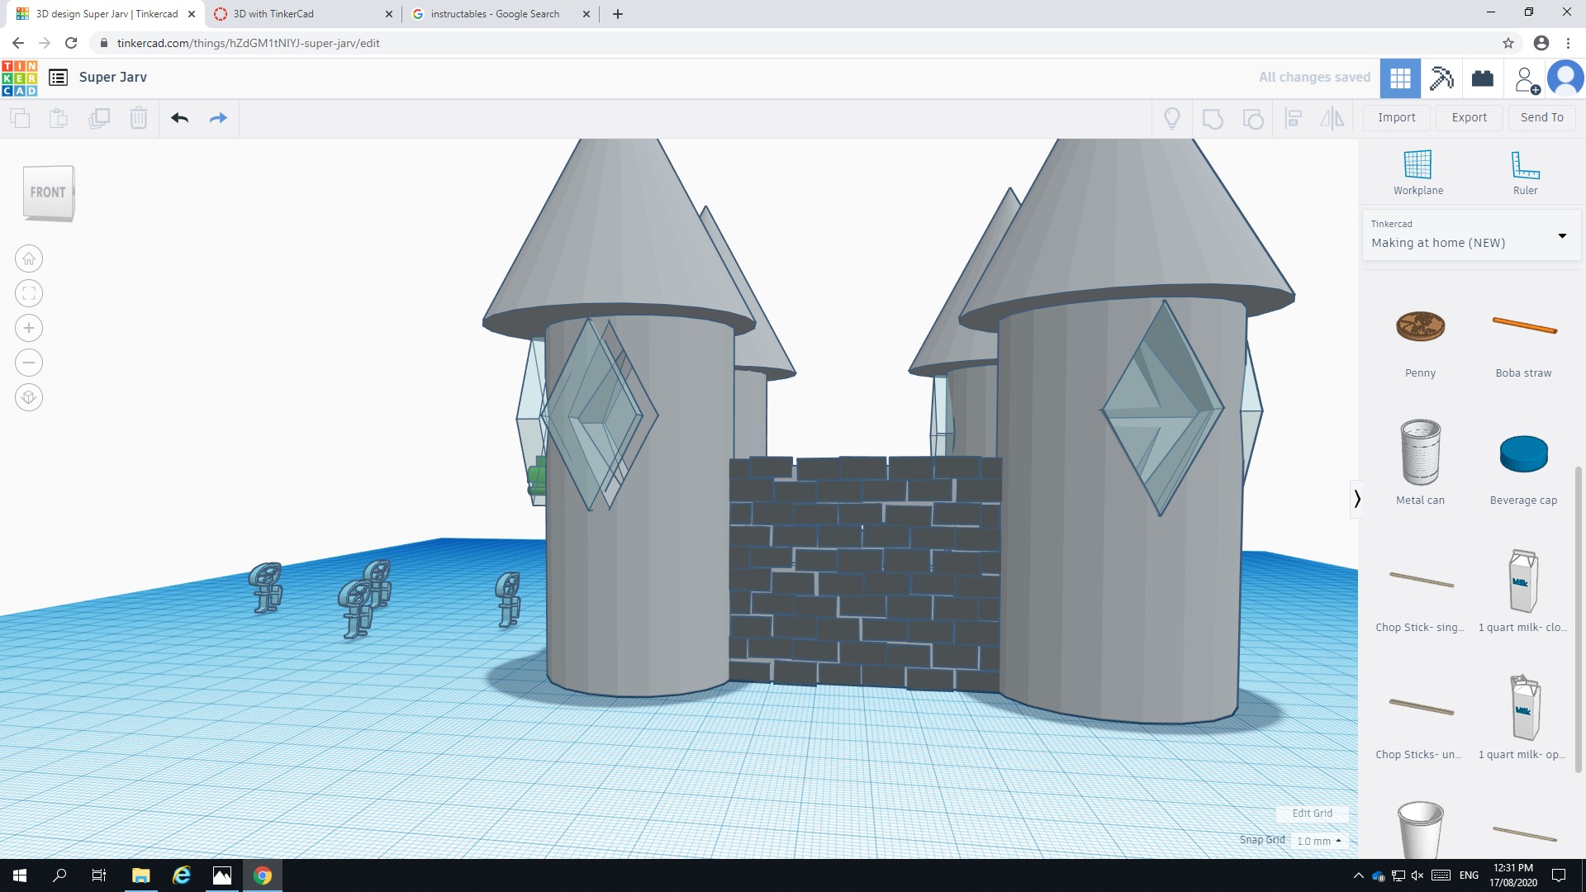Select the Chop Sticks unseparated shape
Viewport: 1586px width, 892px height.
click(1420, 717)
